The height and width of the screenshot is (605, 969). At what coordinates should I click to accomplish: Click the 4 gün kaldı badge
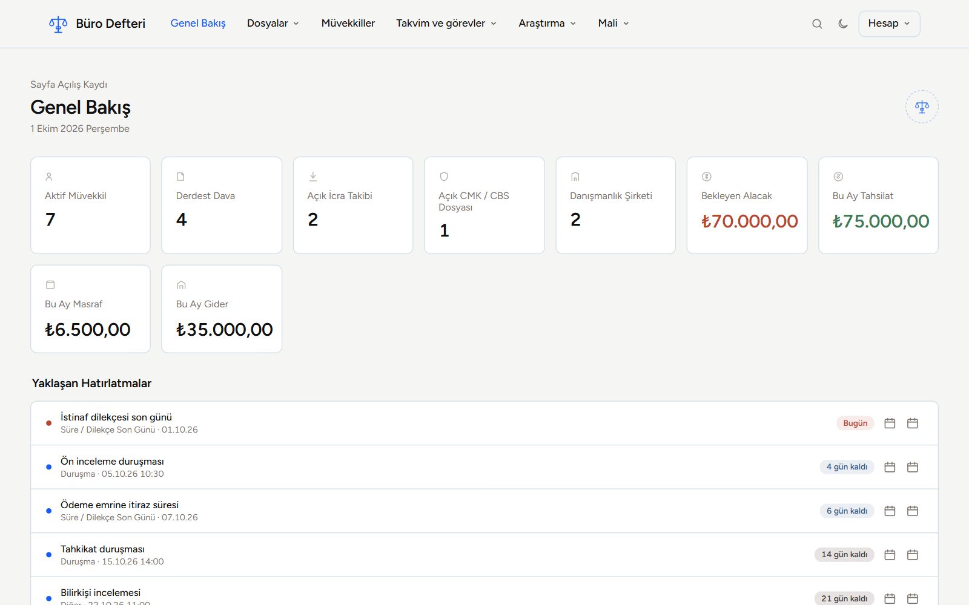click(x=847, y=467)
